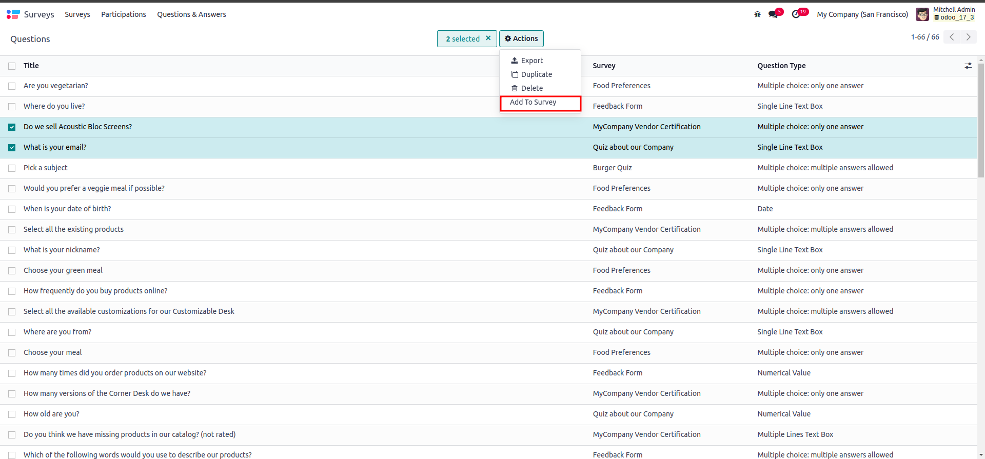985x459 pixels.
Task: Open optional columns settings icon
Action: click(x=968, y=66)
